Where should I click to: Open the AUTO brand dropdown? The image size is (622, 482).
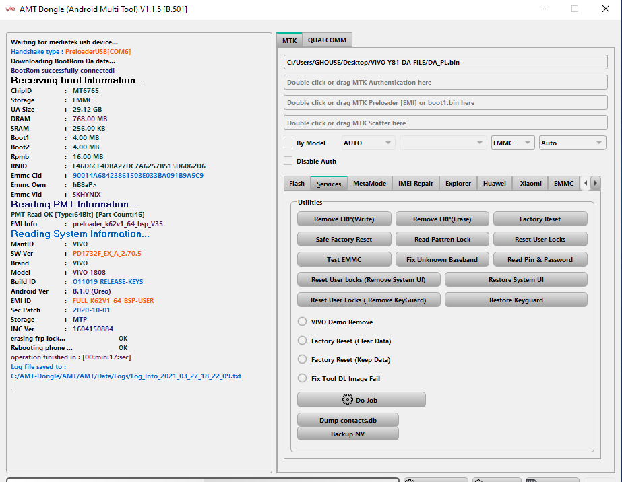(x=368, y=143)
